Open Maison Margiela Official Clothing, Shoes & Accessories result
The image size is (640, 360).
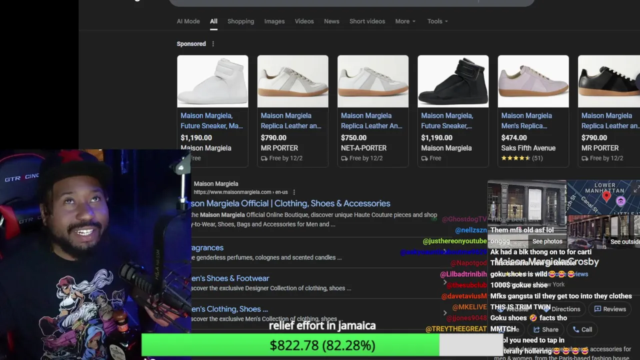click(x=290, y=203)
